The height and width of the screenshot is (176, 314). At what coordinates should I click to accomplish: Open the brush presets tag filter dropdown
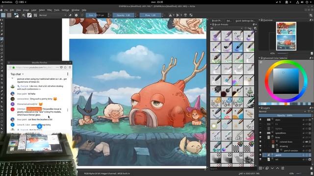coord(226,28)
